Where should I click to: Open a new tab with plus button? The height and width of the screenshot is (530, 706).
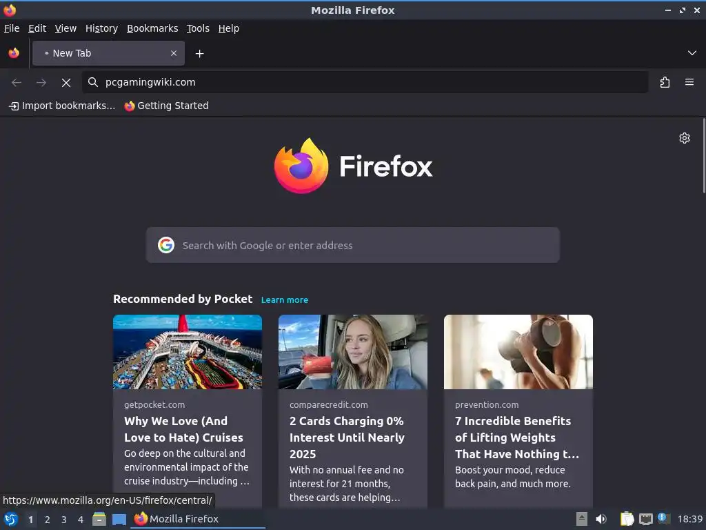pyautogui.click(x=199, y=54)
